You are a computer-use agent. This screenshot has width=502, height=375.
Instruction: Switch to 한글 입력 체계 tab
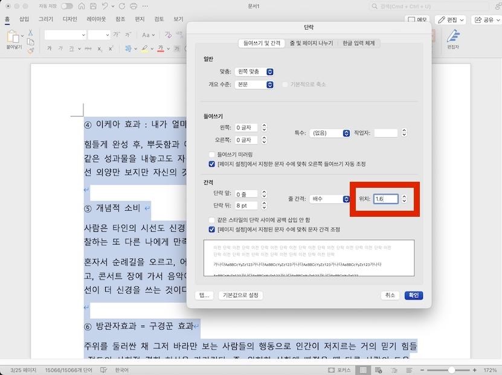pyautogui.click(x=359, y=43)
